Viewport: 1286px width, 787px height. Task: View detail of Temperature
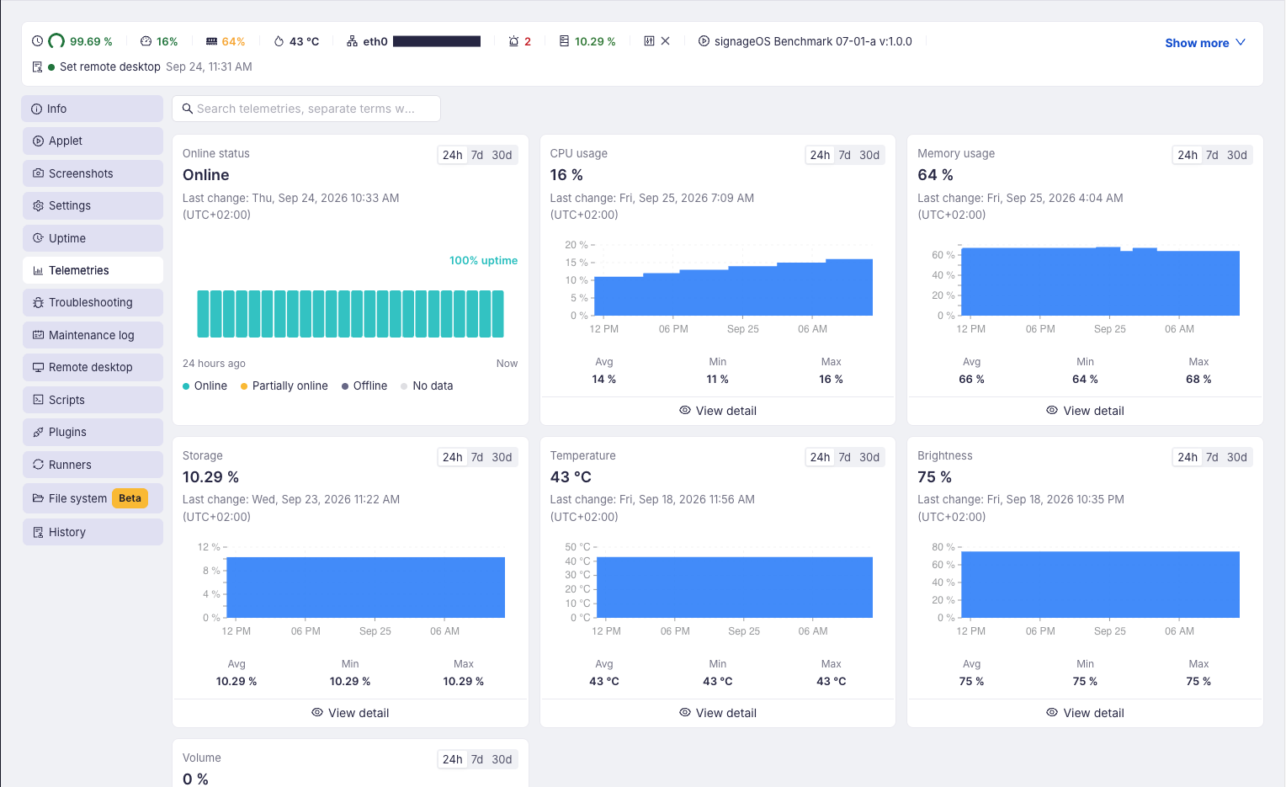pyautogui.click(x=718, y=713)
